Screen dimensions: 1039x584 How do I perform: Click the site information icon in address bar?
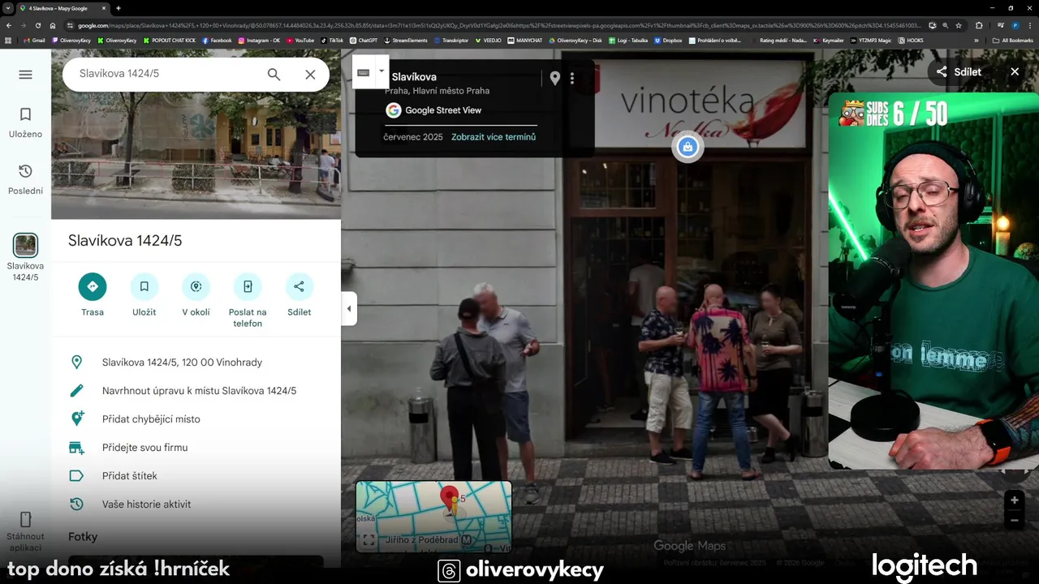tap(71, 25)
